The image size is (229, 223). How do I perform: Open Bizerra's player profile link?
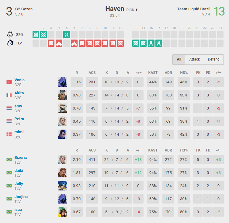pyautogui.click(x=21, y=158)
